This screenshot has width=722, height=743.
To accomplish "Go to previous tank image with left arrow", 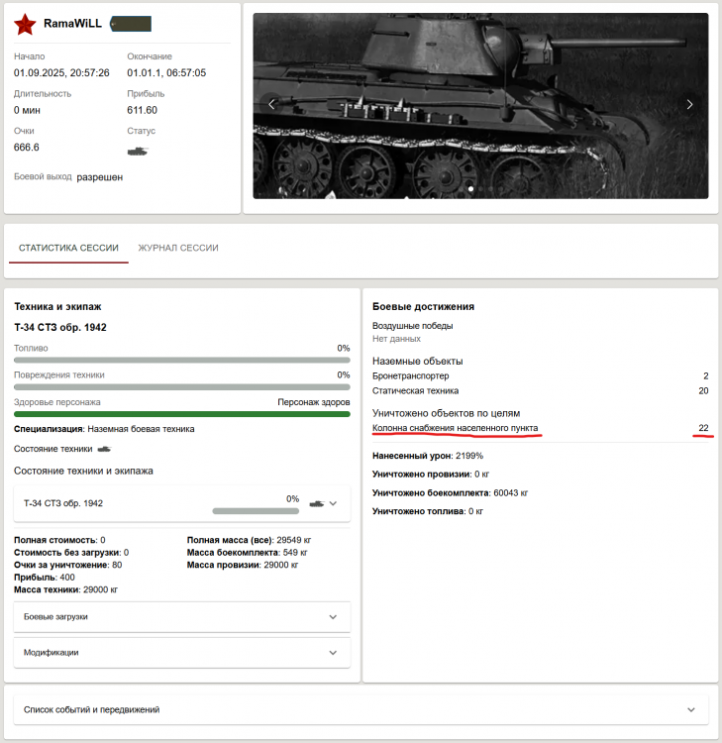I will (272, 104).
